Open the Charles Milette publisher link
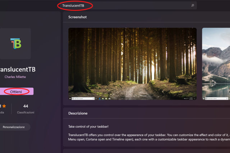The height and width of the screenshot is (153, 230). coord(15,77)
